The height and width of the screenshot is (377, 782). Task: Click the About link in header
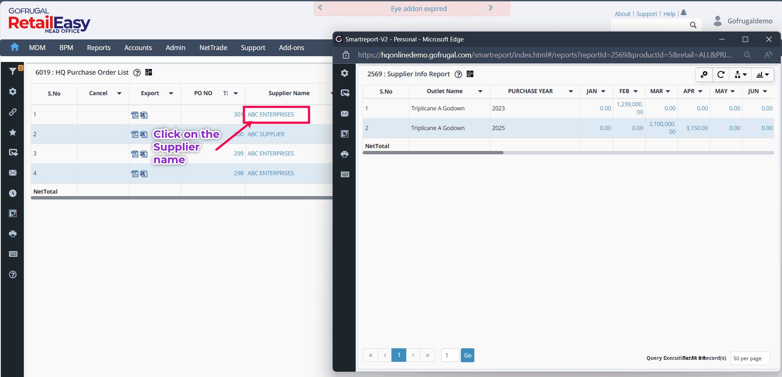click(623, 14)
